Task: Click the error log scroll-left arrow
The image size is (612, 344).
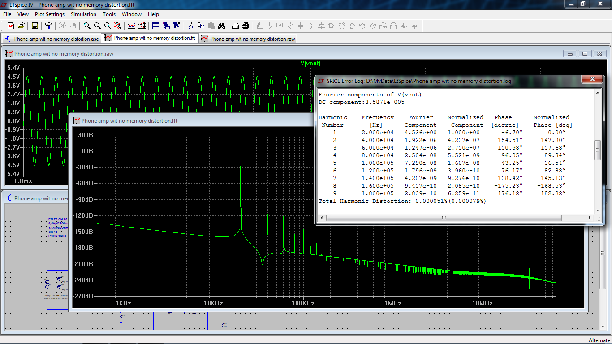Action: [321, 218]
